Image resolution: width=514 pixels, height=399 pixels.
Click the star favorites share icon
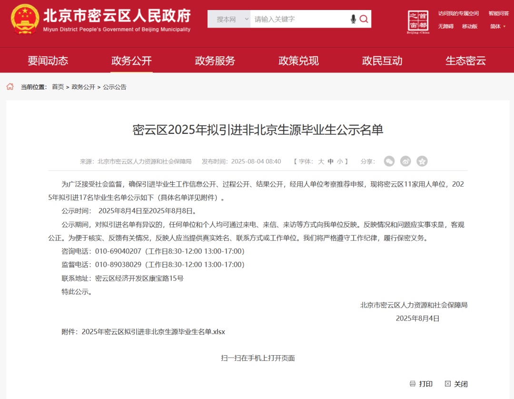pyautogui.click(x=422, y=161)
